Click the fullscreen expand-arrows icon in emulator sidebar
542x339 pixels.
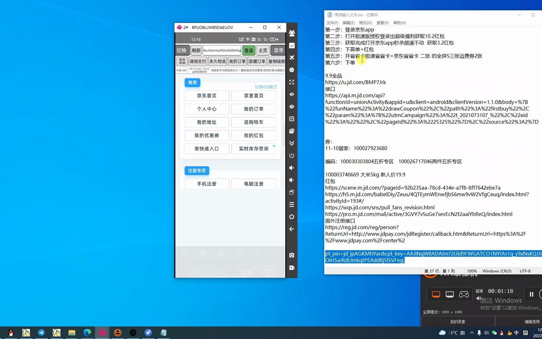coord(292,82)
